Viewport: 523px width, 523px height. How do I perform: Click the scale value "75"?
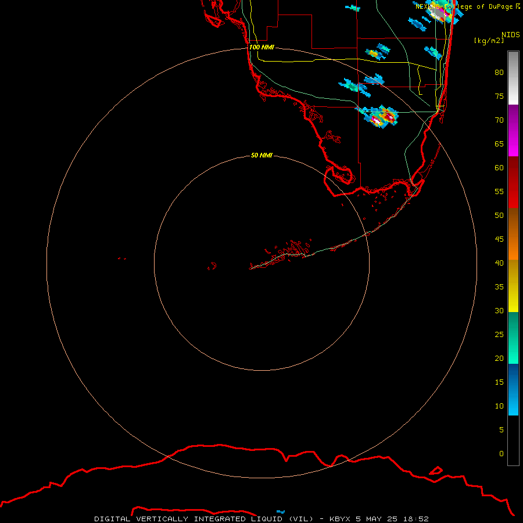[x=499, y=96]
